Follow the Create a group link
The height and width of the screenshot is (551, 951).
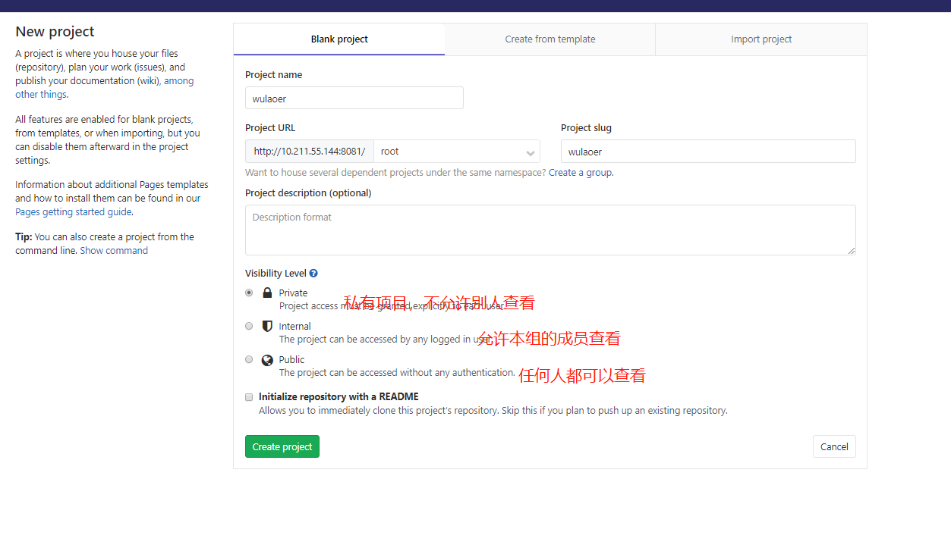580,173
